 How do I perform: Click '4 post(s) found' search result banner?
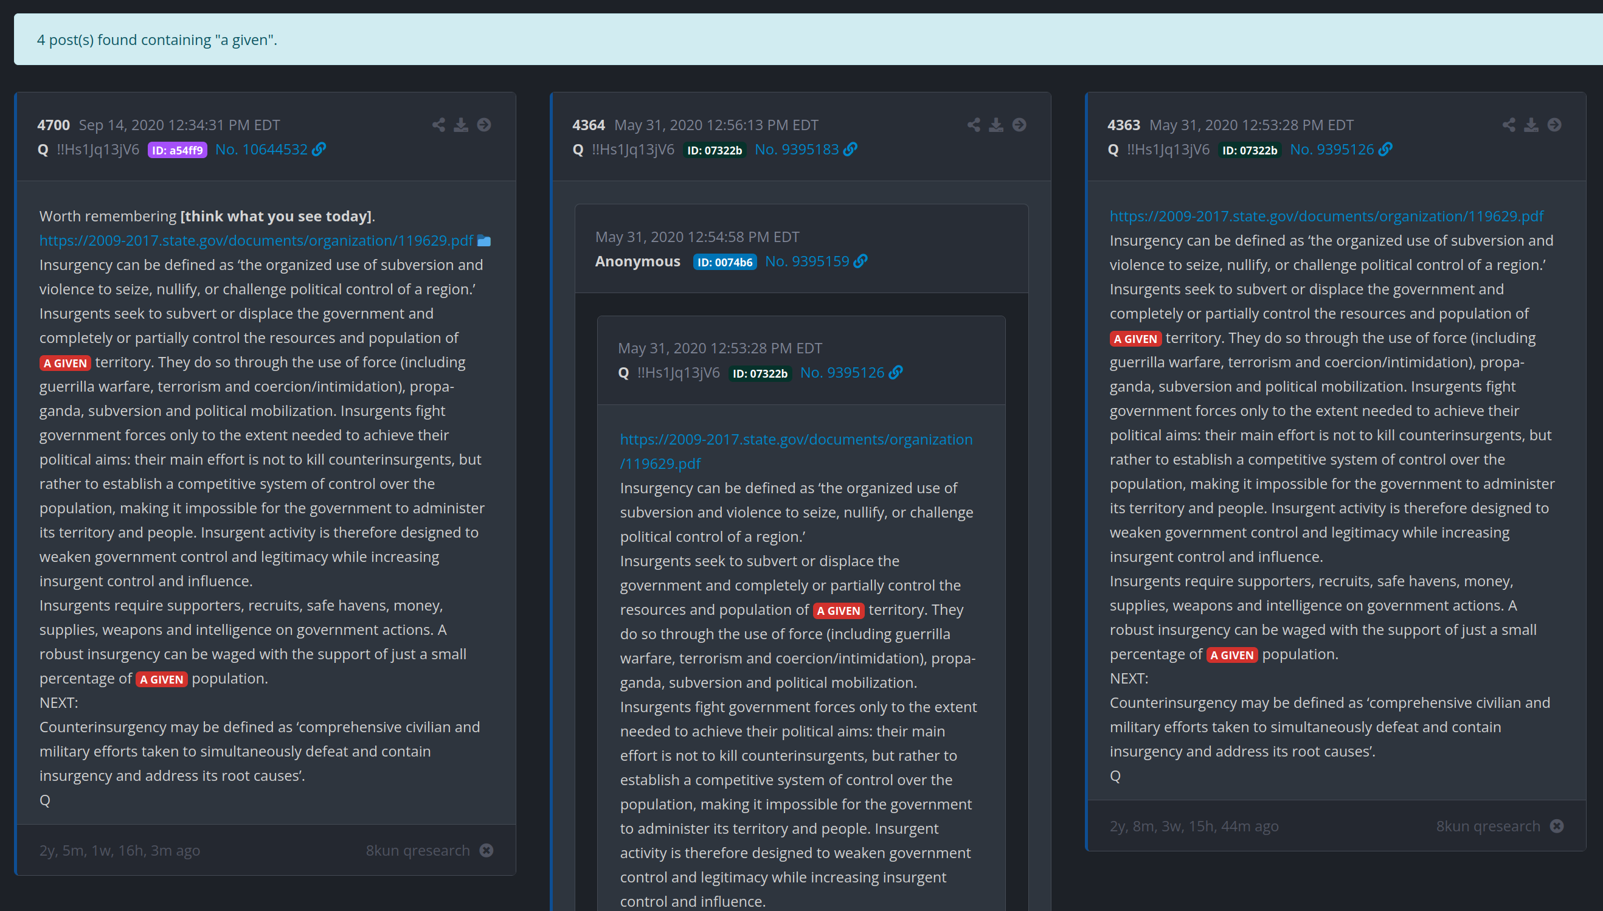click(x=808, y=40)
